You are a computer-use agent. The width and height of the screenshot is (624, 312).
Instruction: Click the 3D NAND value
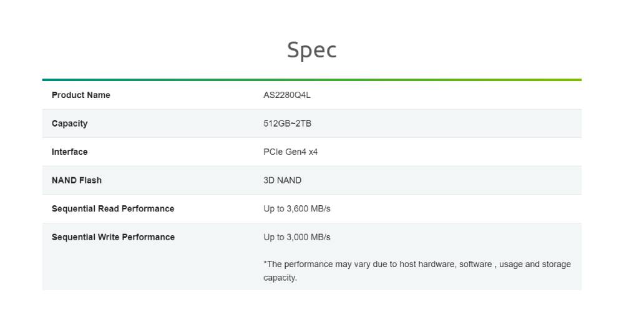tap(282, 180)
